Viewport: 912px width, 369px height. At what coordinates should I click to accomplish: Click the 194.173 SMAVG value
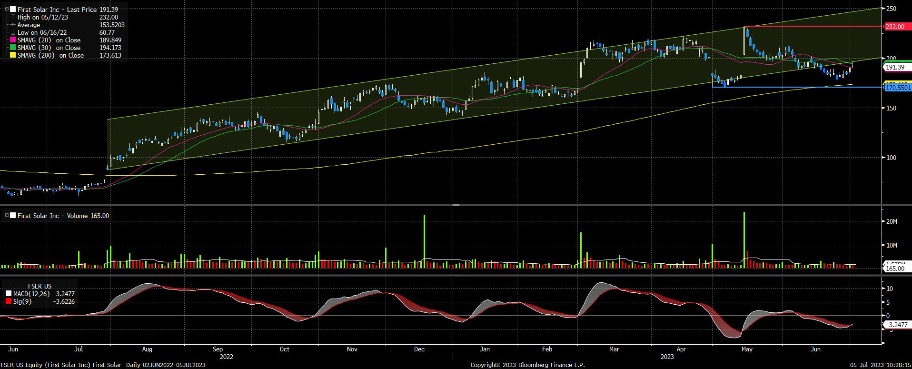click(110, 48)
